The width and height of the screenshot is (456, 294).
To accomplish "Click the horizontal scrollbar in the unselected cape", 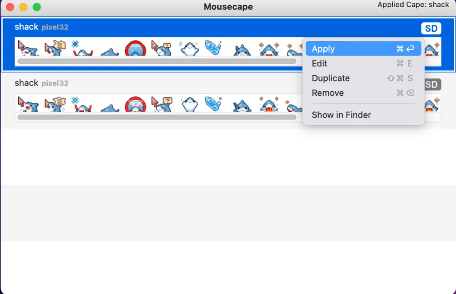I will (x=157, y=117).
